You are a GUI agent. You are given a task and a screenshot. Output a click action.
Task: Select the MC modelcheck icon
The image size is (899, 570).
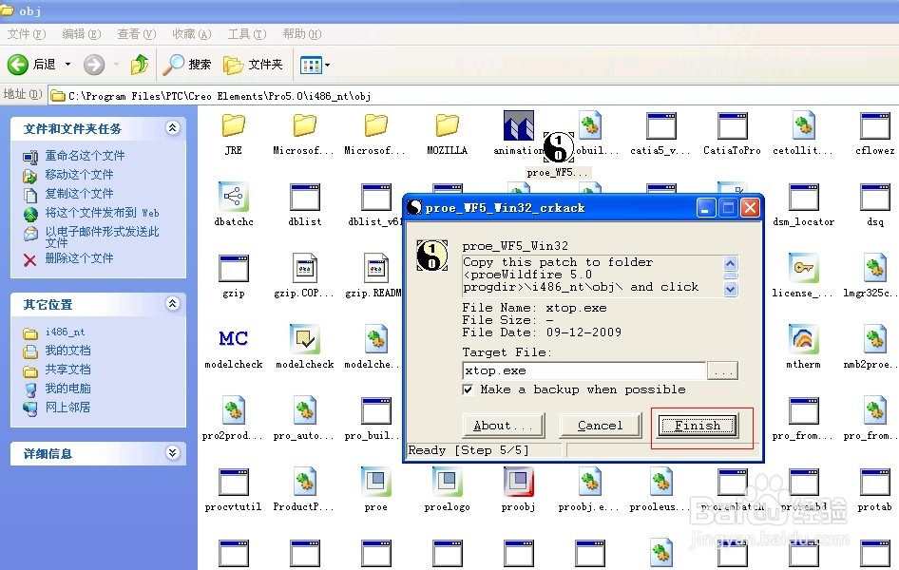pyautogui.click(x=234, y=339)
